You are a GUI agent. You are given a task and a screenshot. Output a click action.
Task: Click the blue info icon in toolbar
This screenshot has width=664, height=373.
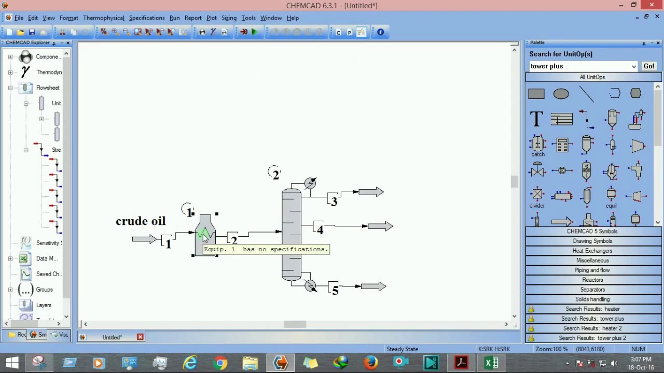click(x=380, y=32)
